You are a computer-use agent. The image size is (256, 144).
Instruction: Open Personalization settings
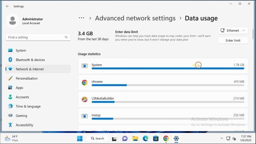pyautogui.click(x=38, y=78)
